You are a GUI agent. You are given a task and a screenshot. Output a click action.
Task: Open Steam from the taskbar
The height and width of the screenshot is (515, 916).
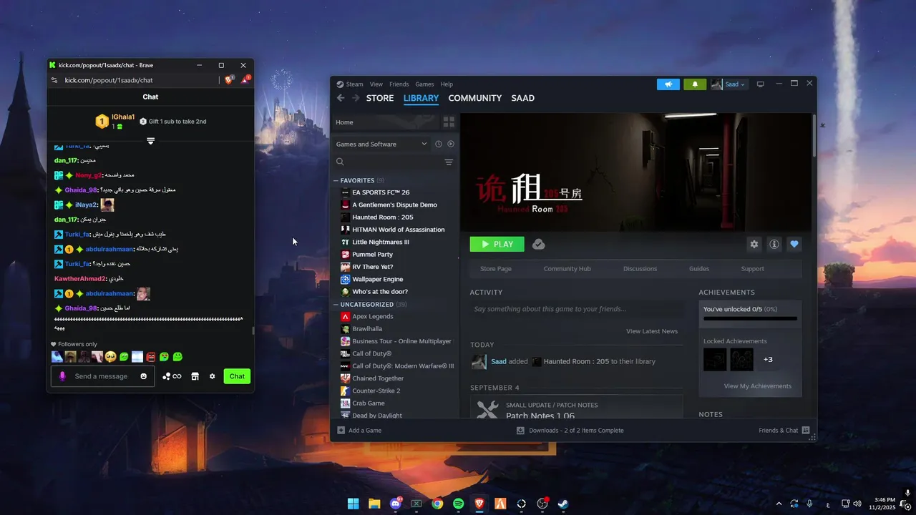[x=563, y=504]
